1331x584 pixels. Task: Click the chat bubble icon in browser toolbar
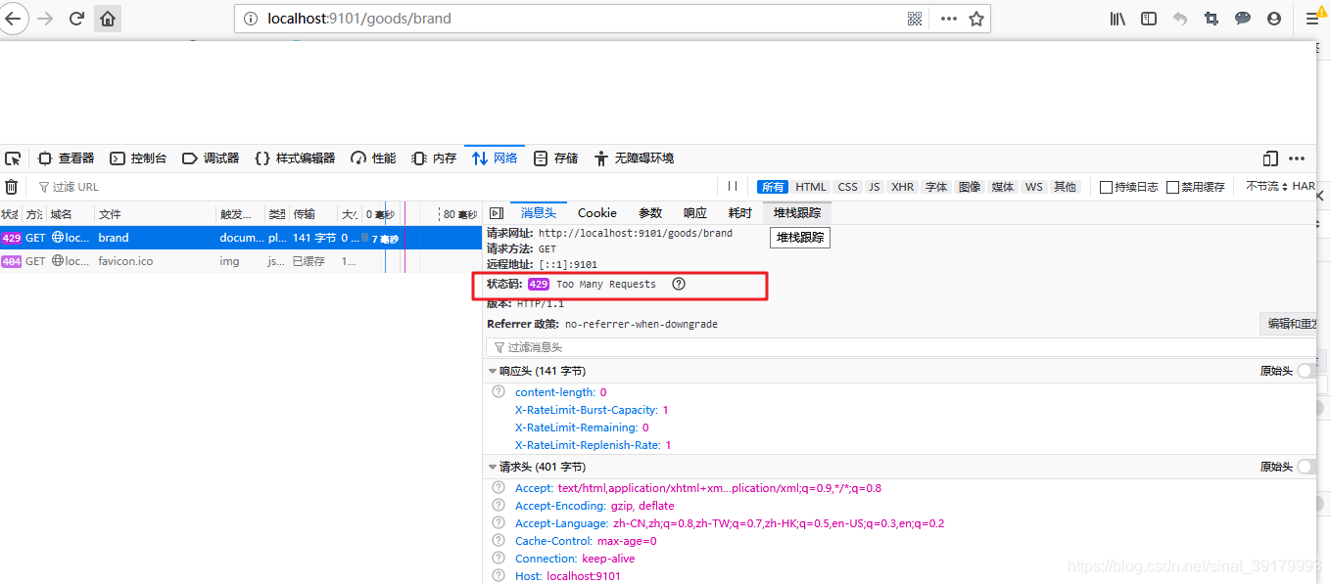(1242, 19)
